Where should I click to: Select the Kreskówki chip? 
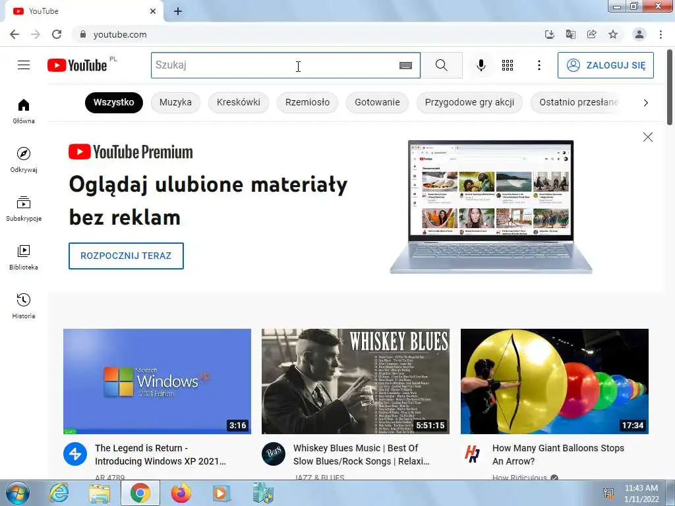coord(239,102)
